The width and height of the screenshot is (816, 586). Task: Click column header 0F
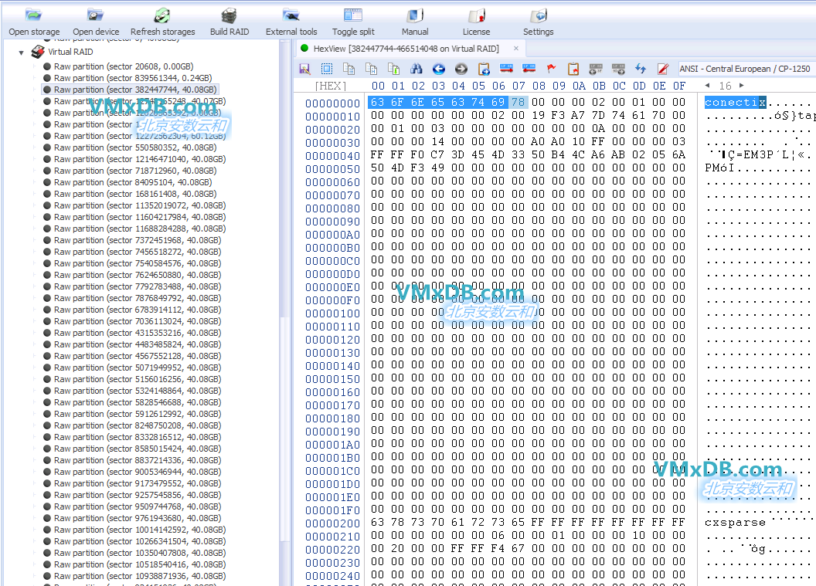[x=679, y=86]
